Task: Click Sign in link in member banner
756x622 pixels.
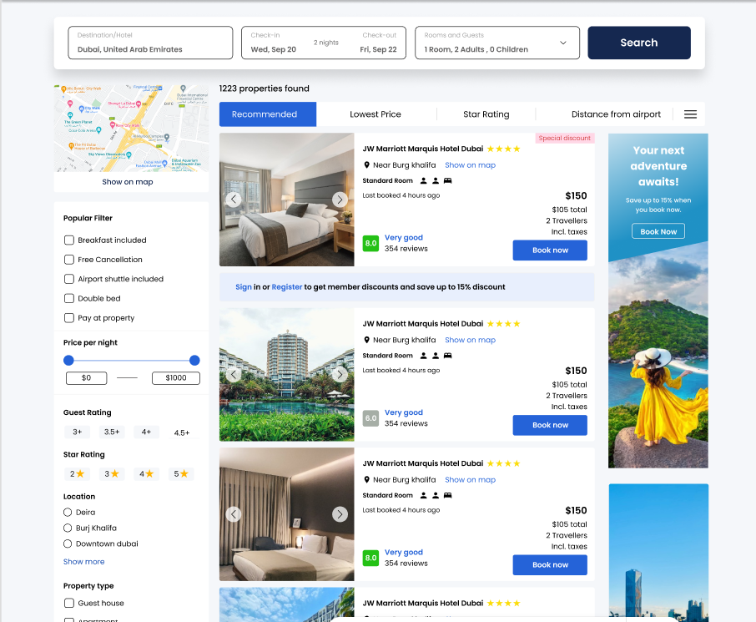Action: 244,287
